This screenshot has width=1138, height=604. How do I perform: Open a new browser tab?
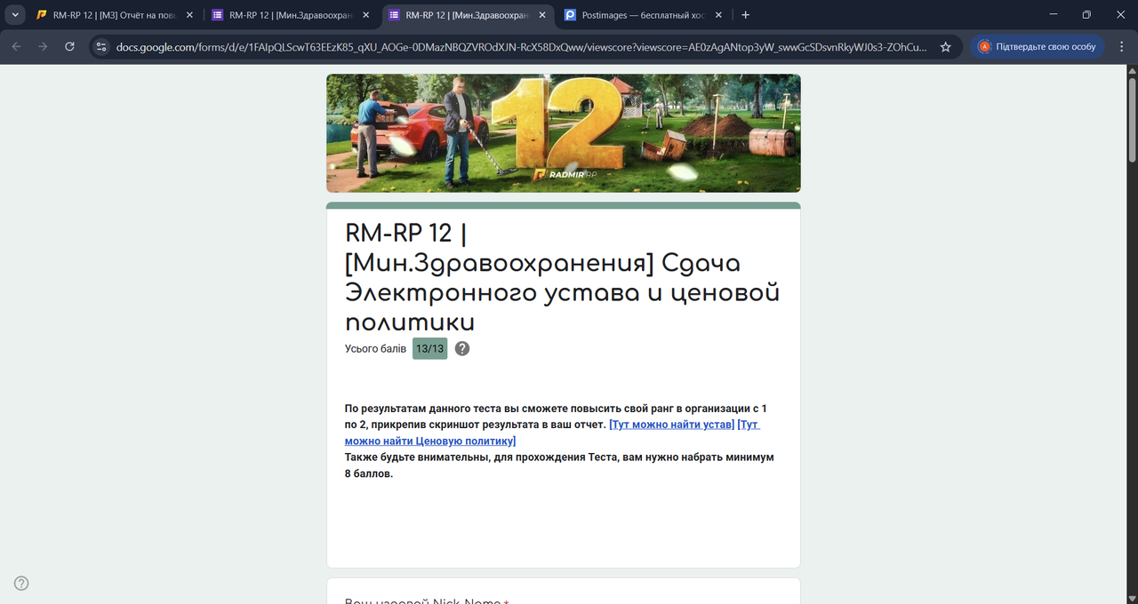point(746,15)
